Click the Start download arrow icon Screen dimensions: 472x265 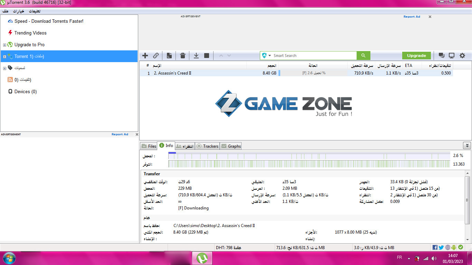[196, 56]
